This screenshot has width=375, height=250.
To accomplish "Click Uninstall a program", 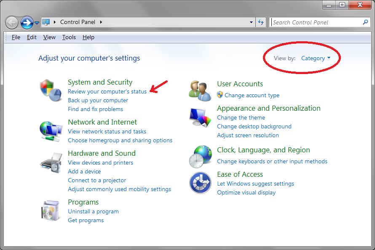I will (x=93, y=211).
